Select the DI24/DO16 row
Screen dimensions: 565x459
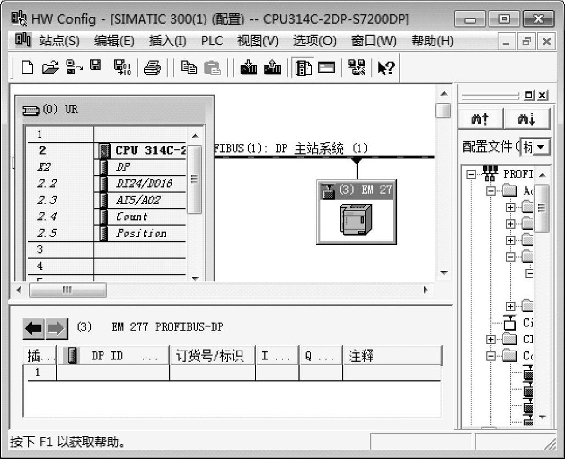click(107, 184)
